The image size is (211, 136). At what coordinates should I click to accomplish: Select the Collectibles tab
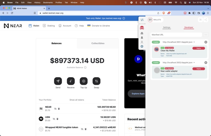pos(98,43)
